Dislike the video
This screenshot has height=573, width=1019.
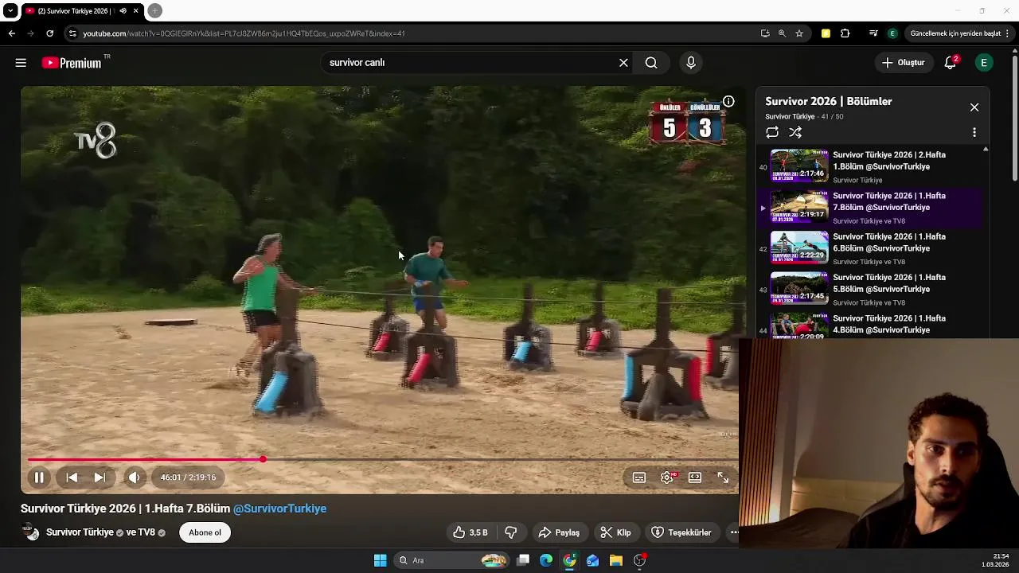point(511,532)
